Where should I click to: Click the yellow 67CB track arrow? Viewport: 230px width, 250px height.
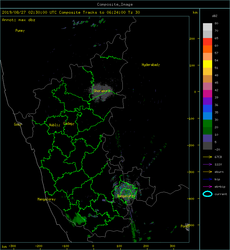tap(207, 157)
